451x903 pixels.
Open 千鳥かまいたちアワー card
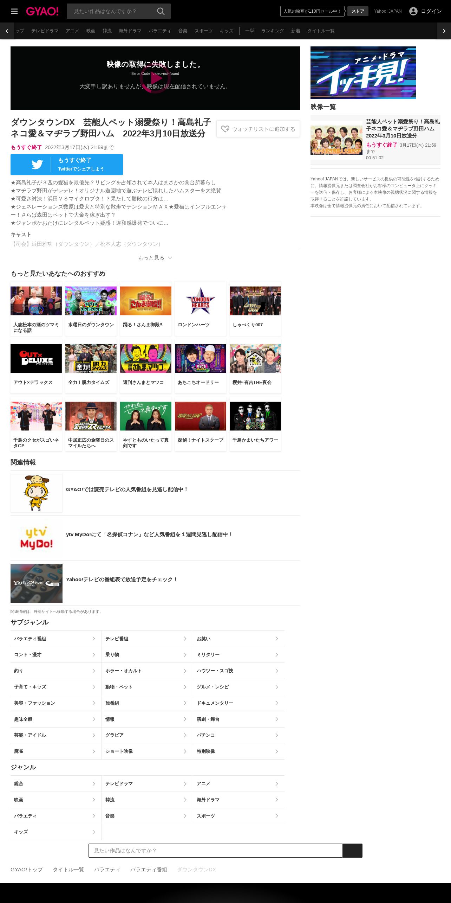pyautogui.click(x=255, y=424)
